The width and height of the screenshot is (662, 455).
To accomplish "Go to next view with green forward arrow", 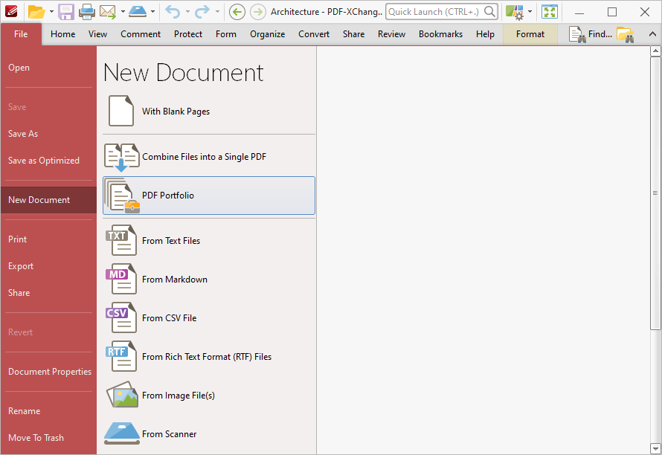I will [258, 12].
